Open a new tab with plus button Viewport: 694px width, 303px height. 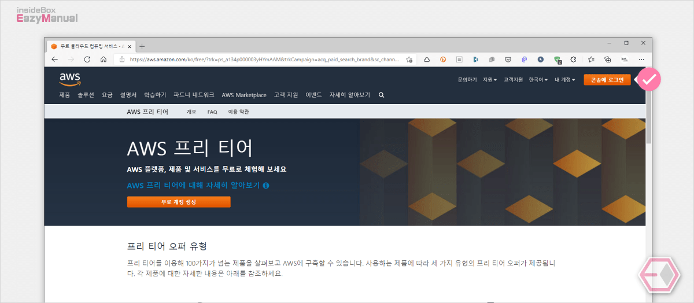142,46
